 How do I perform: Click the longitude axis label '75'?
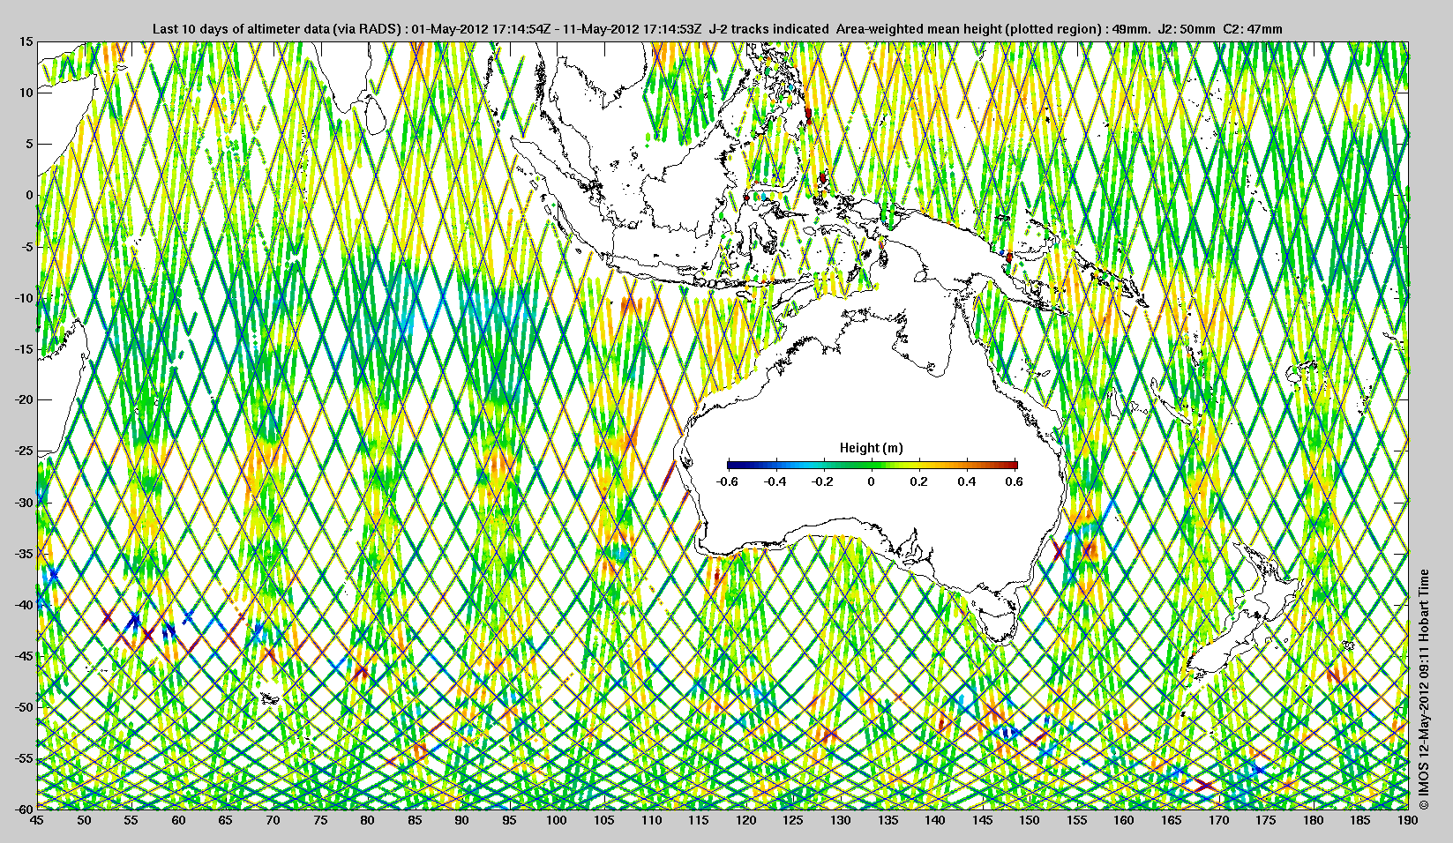click(320, 820)
